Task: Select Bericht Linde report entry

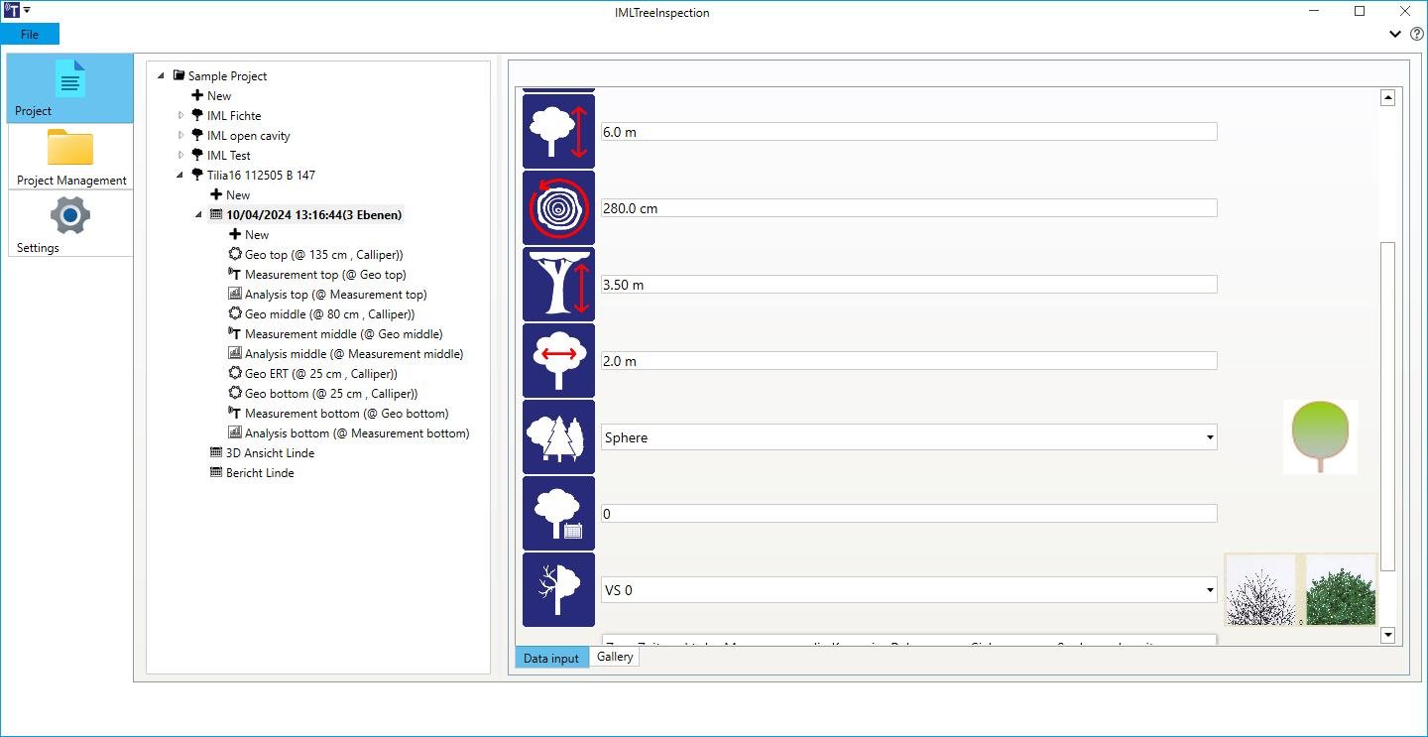Action: 260,473
